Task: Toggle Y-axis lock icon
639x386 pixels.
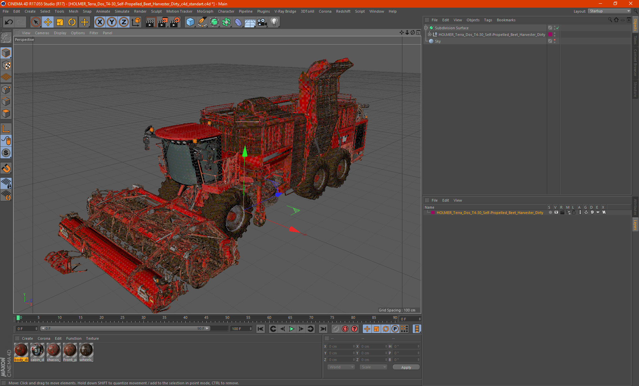Action: [112, 22]
